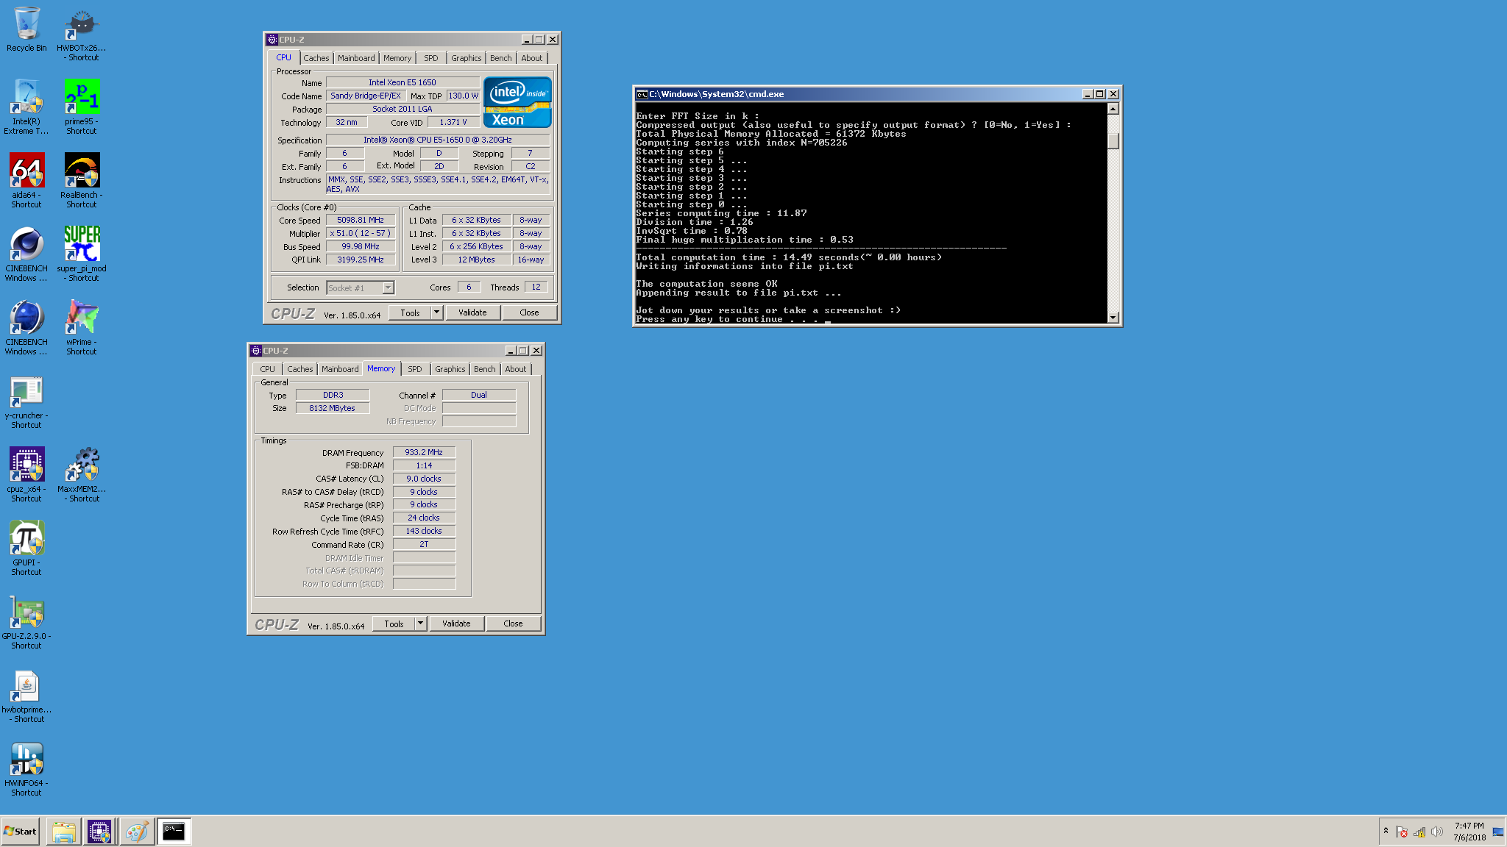Click the Core Speed 5098.81 MHz value
This screenshot has height=847, width=1507.
pos(361,220)
